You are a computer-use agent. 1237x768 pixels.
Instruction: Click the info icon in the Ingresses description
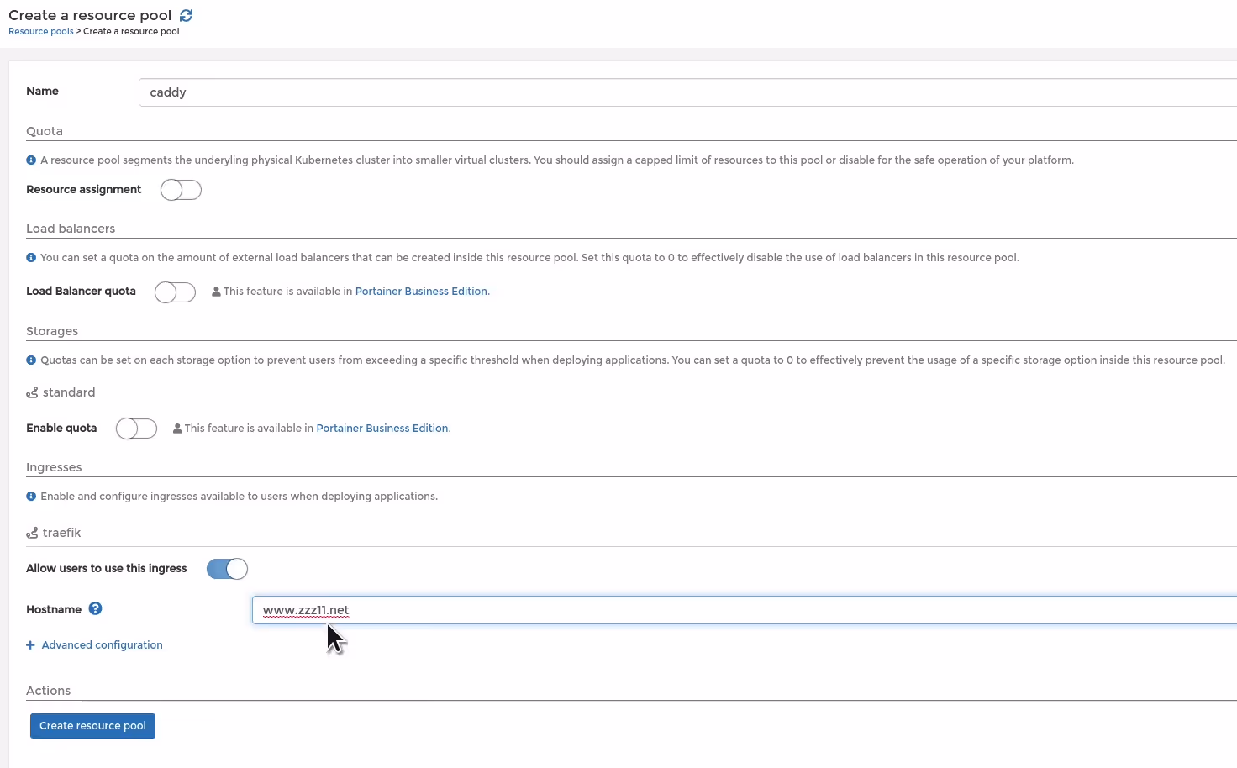point(31,496)
